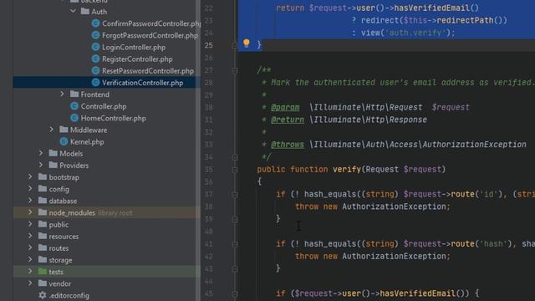Click first 'throw new AuthorizationException' at line 38

point(373,207)
